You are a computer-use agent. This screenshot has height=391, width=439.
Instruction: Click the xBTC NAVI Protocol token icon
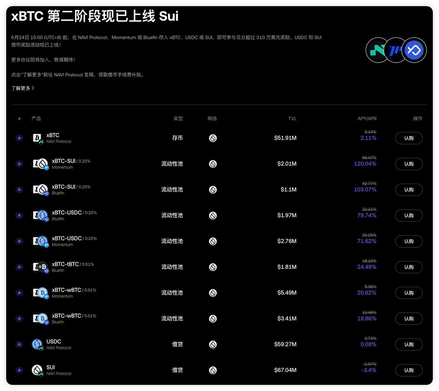coord(37,138)
